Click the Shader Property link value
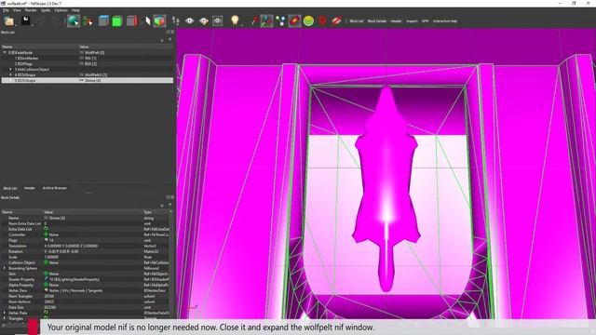The height and width of the screenshot is (335, 596). tap(74, 279)
